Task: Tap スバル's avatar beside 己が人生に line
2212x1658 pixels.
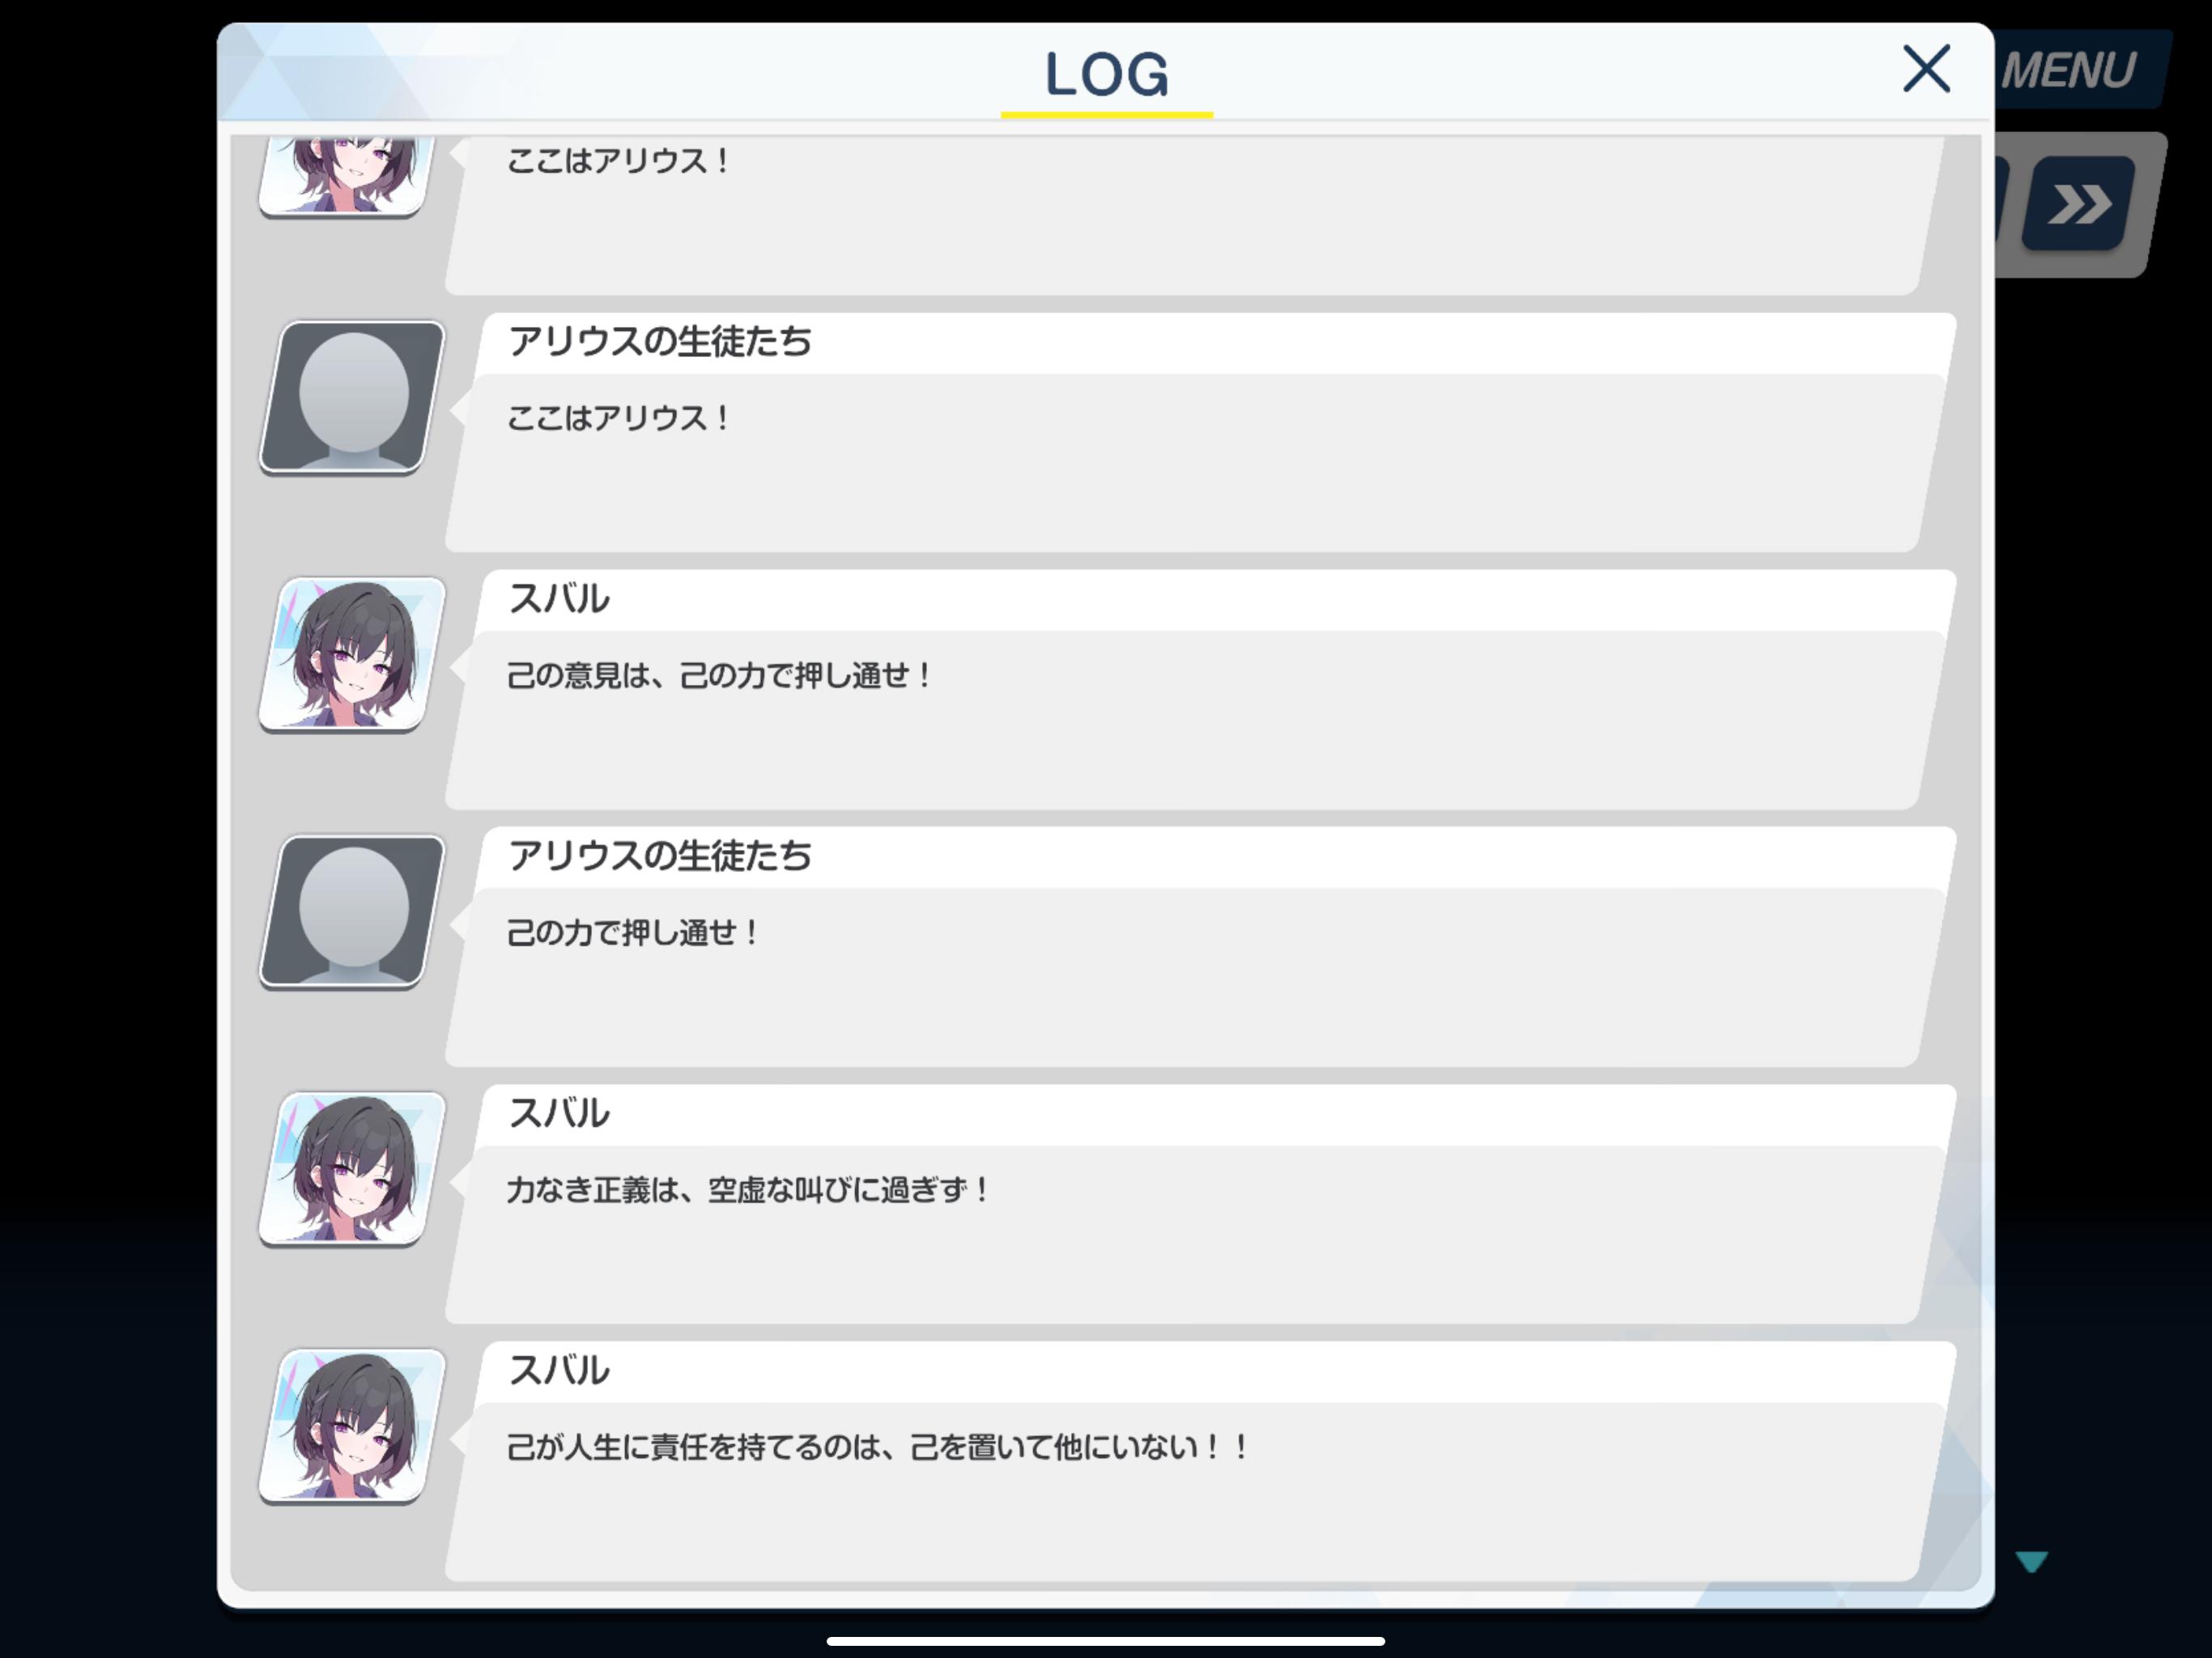Action: (352, 1426)
